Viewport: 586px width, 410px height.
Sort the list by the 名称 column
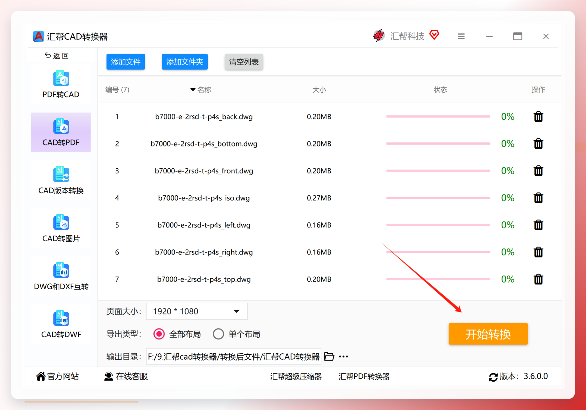tap(201, 90)
